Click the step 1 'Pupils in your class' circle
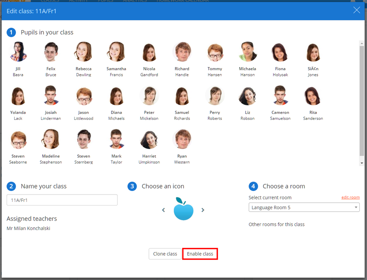 [x=11, y=32]
